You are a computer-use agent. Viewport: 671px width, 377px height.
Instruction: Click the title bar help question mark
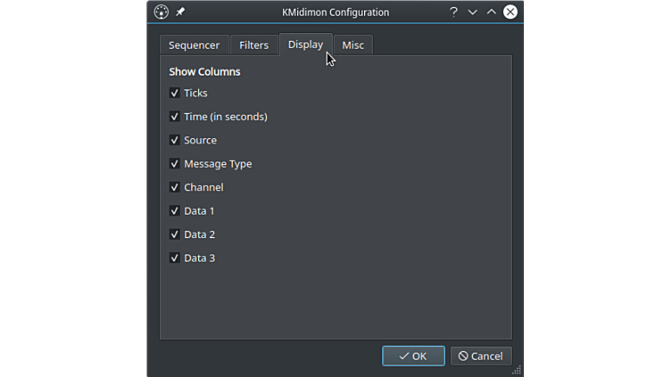click(453, 12)
